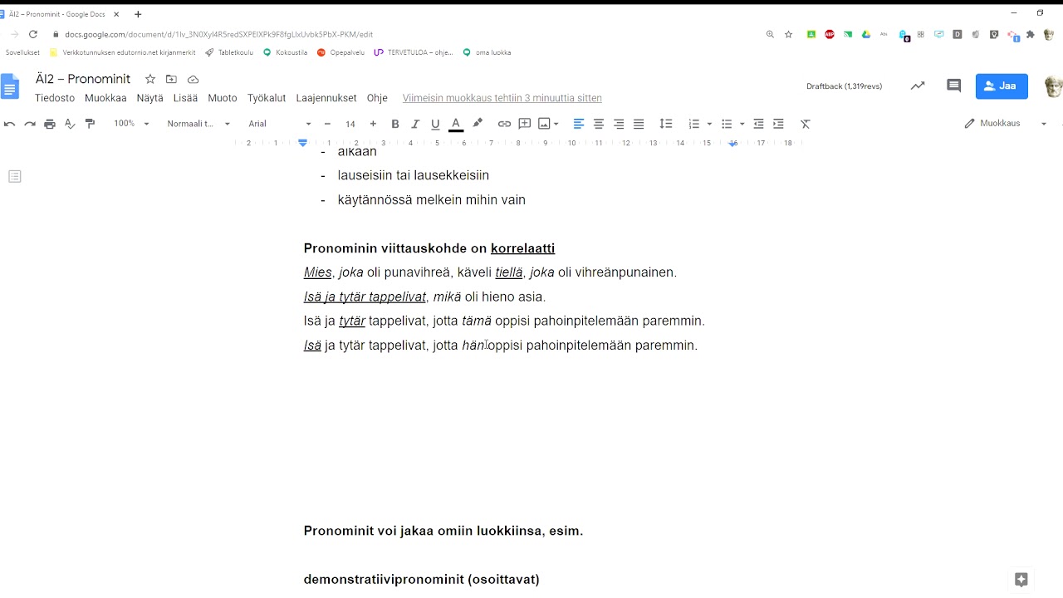Screen dimensions: 1063x598
Task: View the cloud save status icon
Action: (x=193, y=79)
